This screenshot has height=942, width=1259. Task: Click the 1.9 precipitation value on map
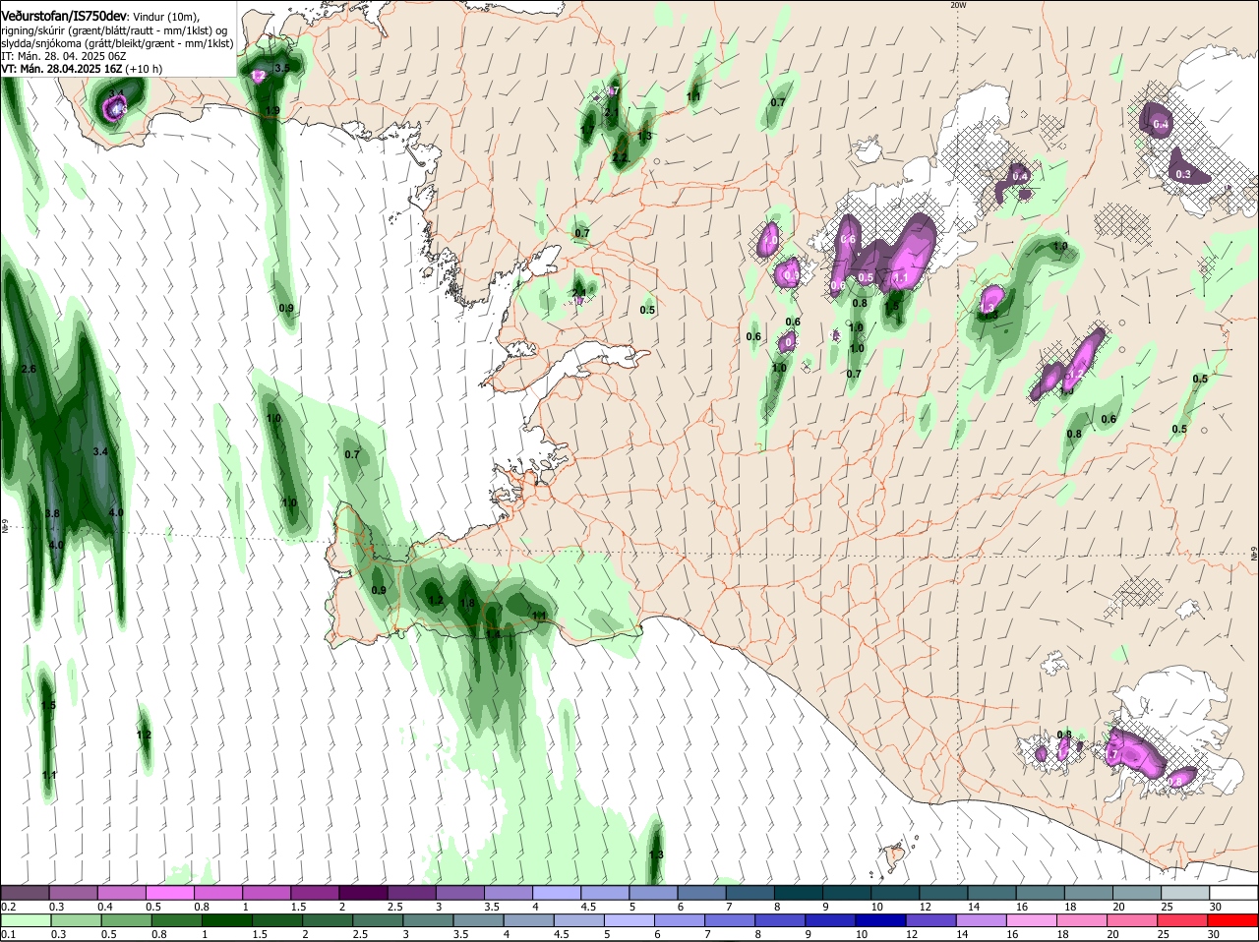[x=272, y=110]
